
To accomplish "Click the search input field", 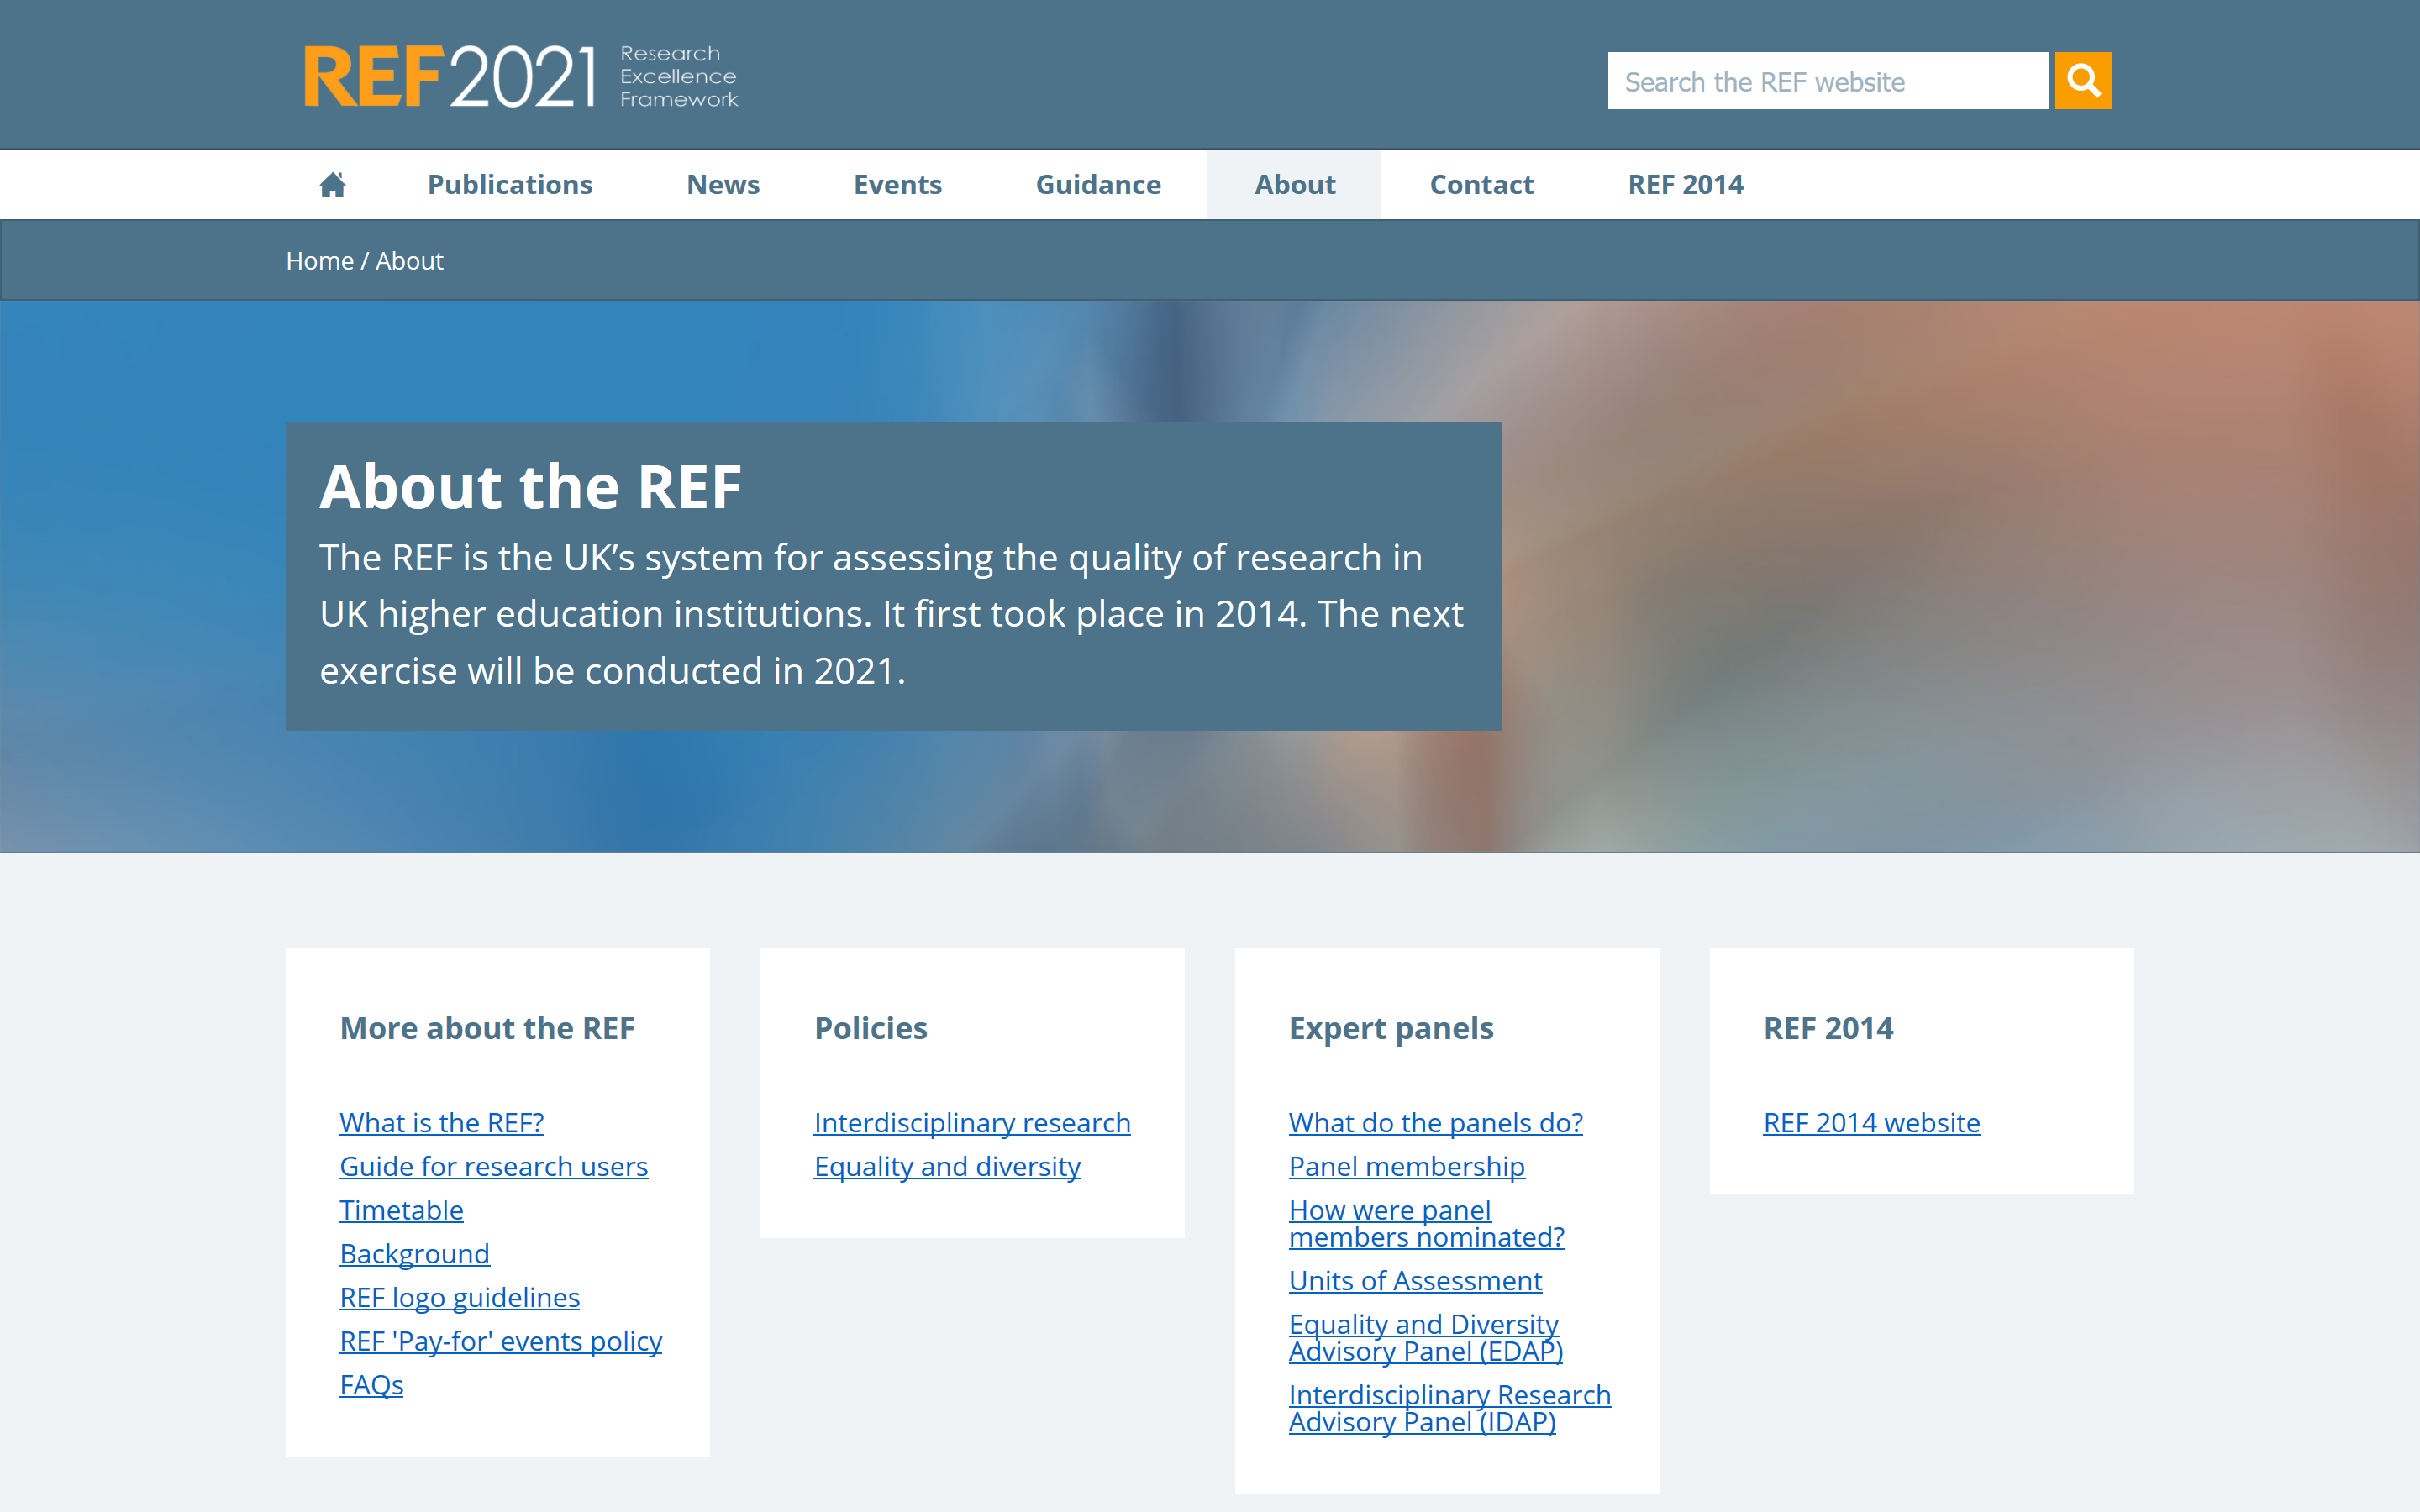I will click(1829, 80).
